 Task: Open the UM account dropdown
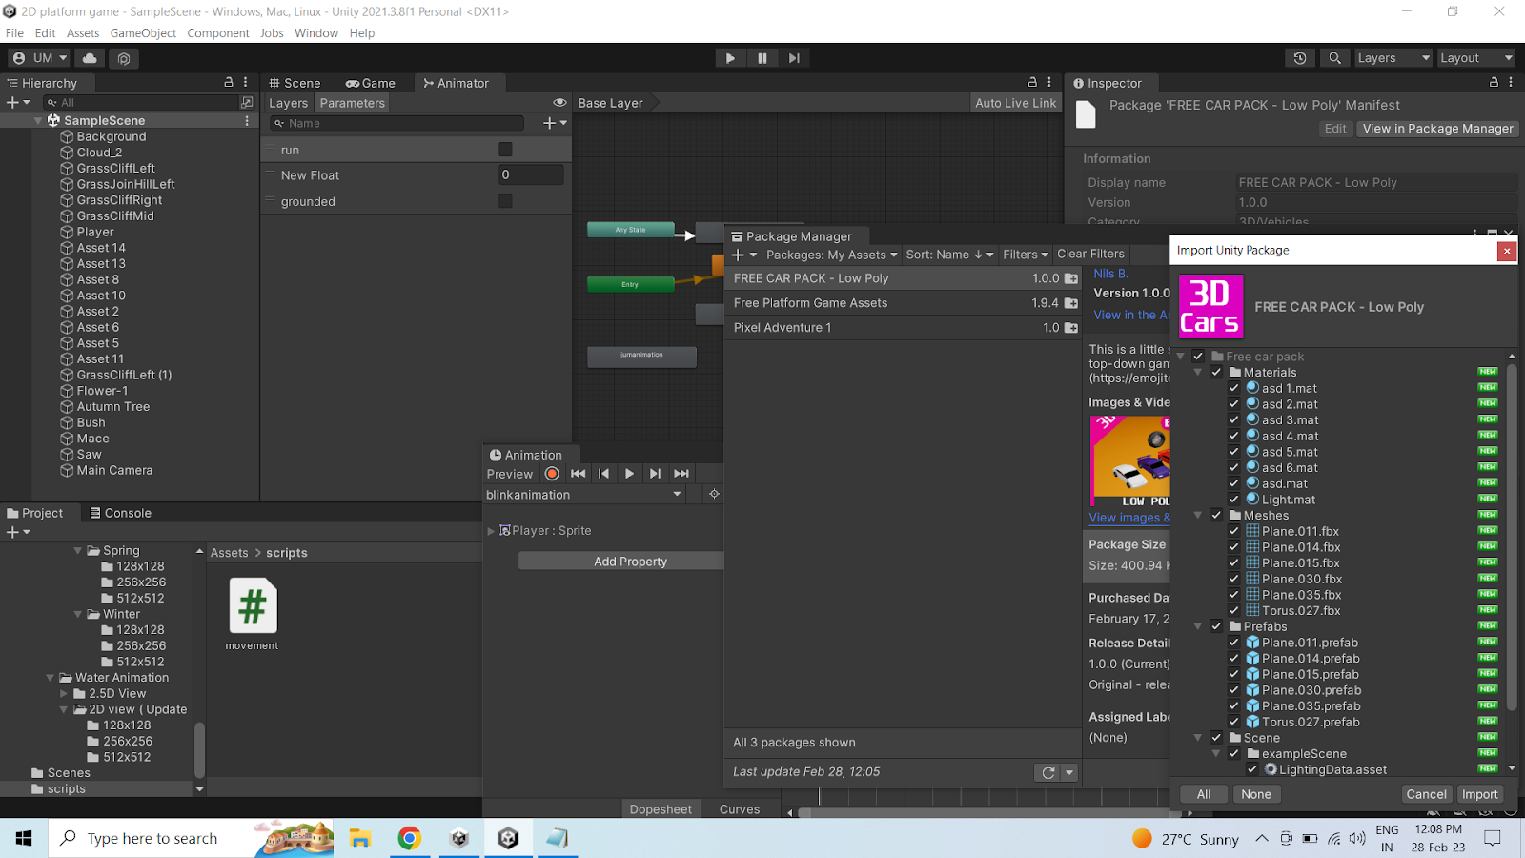[x=39, y=58]
